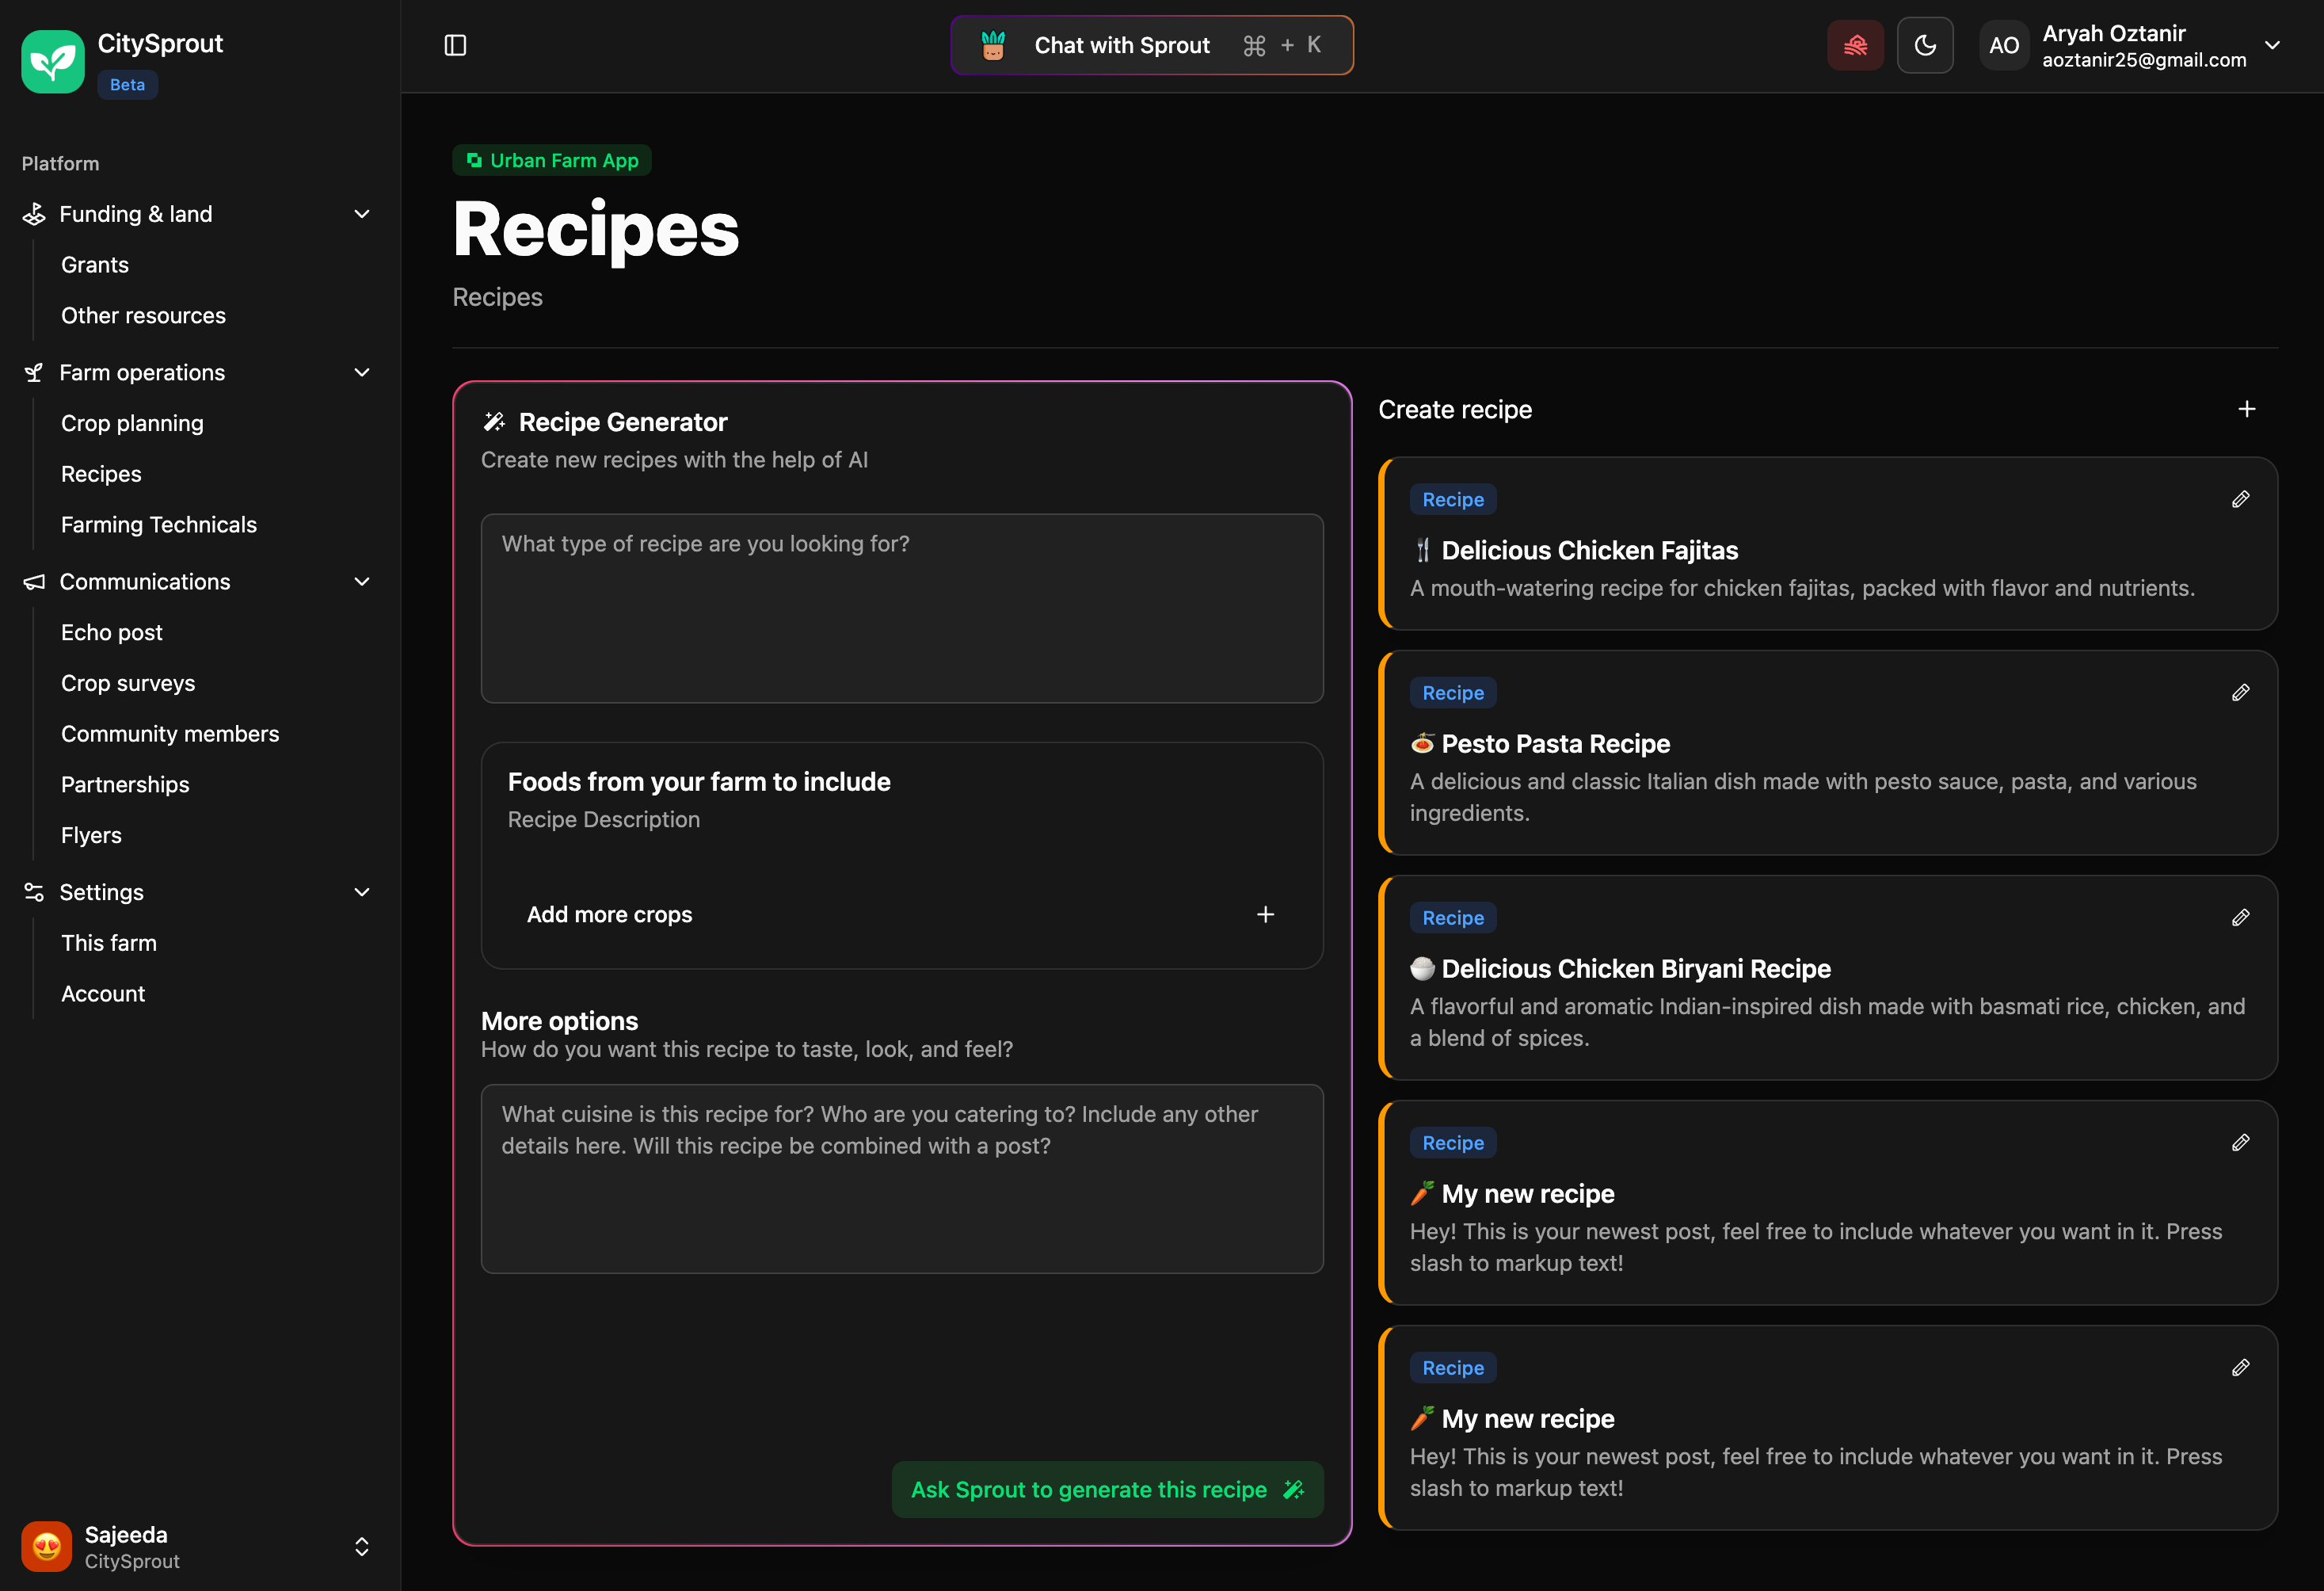Viewport: 2324px width, 1591px height.
Task: Click the Farm operations sprout icon
Action: click(x=34, y=372)
